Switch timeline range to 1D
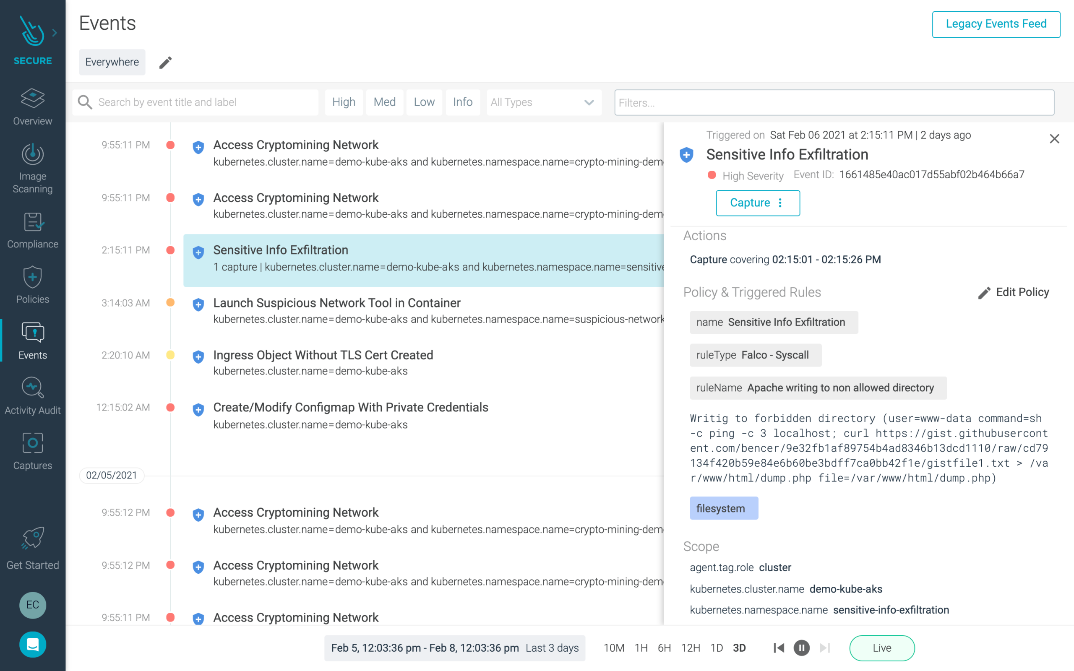This screenshot has width=1074, height=671. pos(716,648)
